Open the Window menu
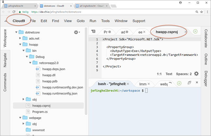211x136 pixels. [121, 21]
